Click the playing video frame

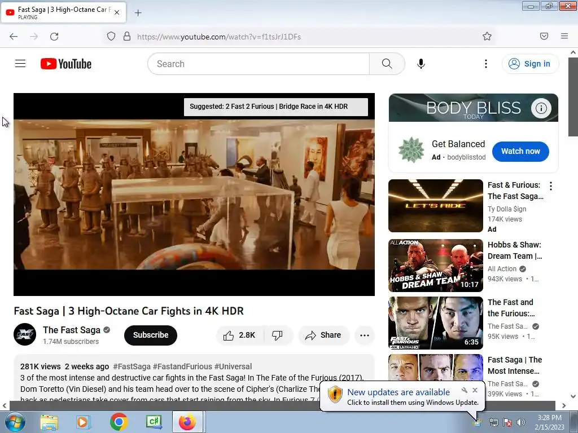click(194, 195)
